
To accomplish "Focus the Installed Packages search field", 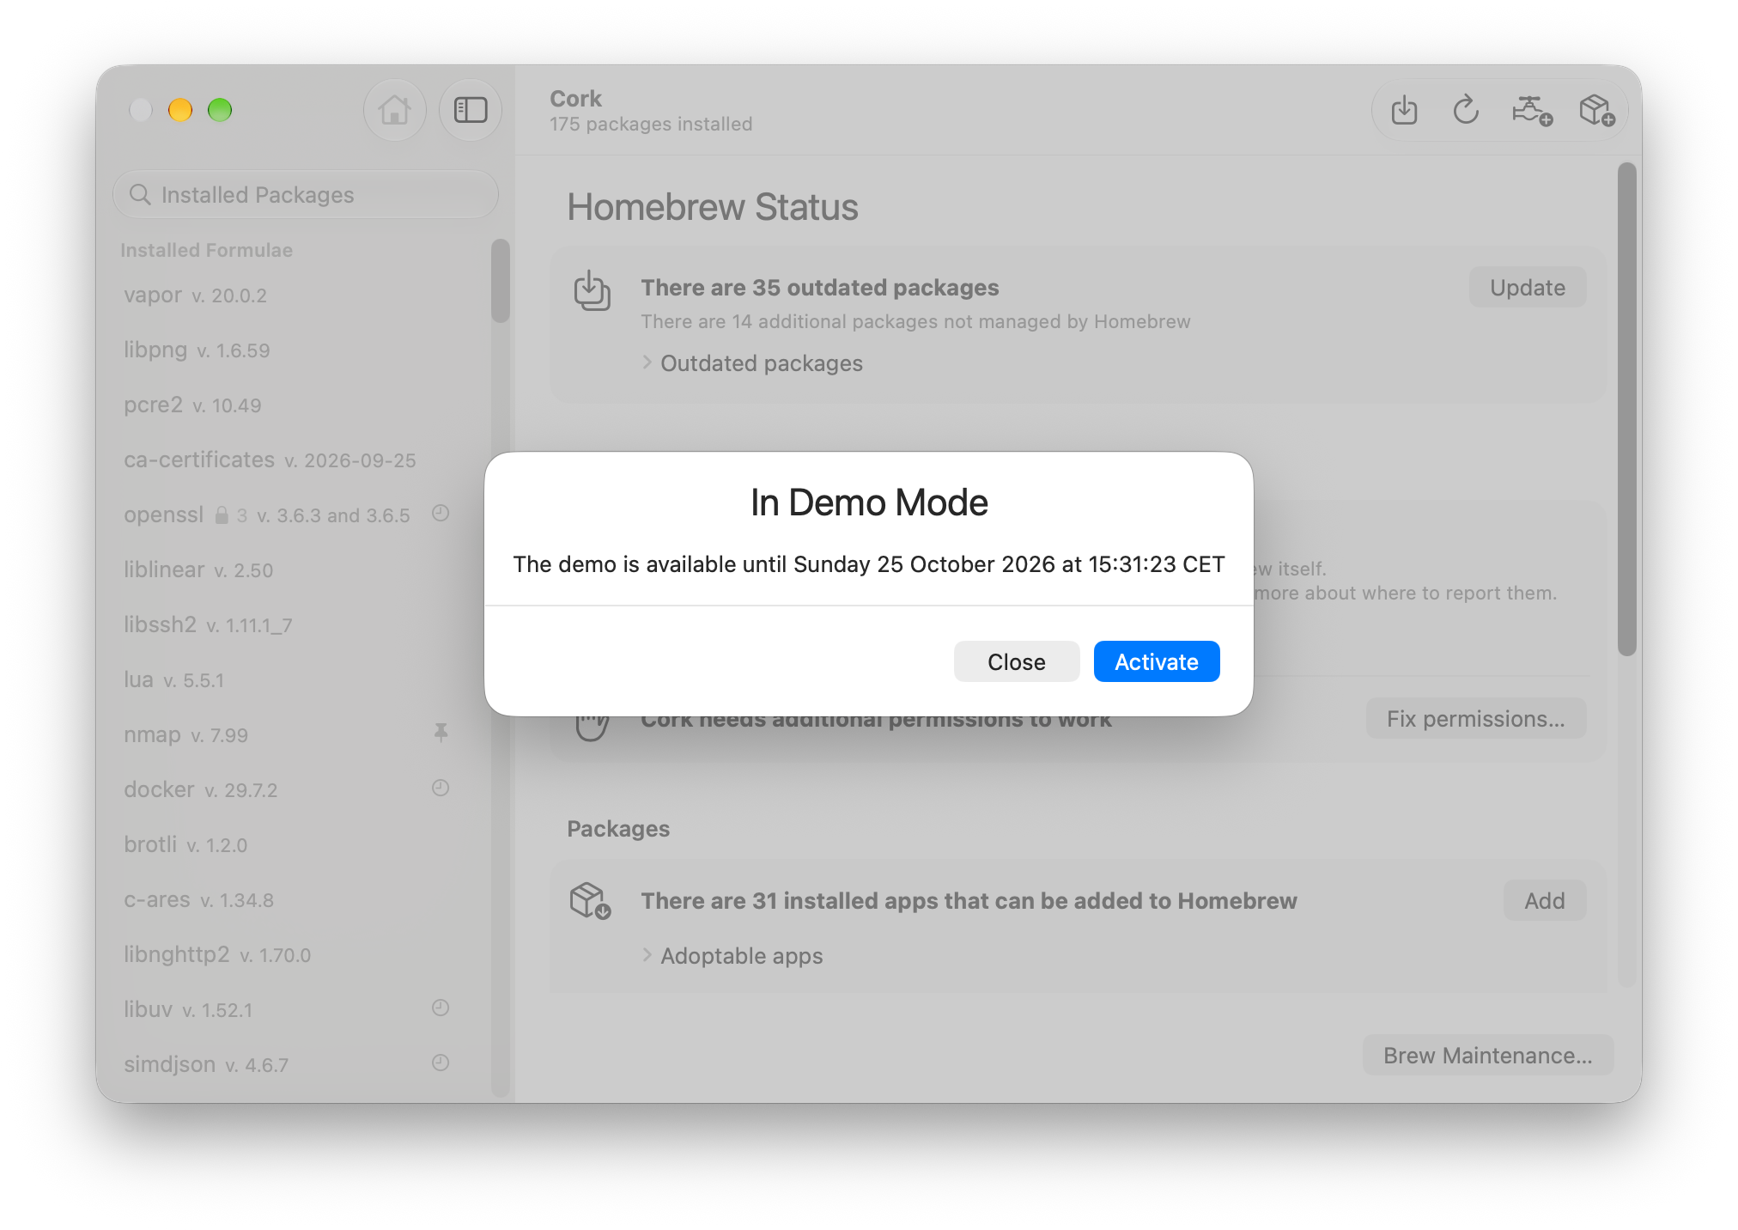I will click(x=306, y=195).
